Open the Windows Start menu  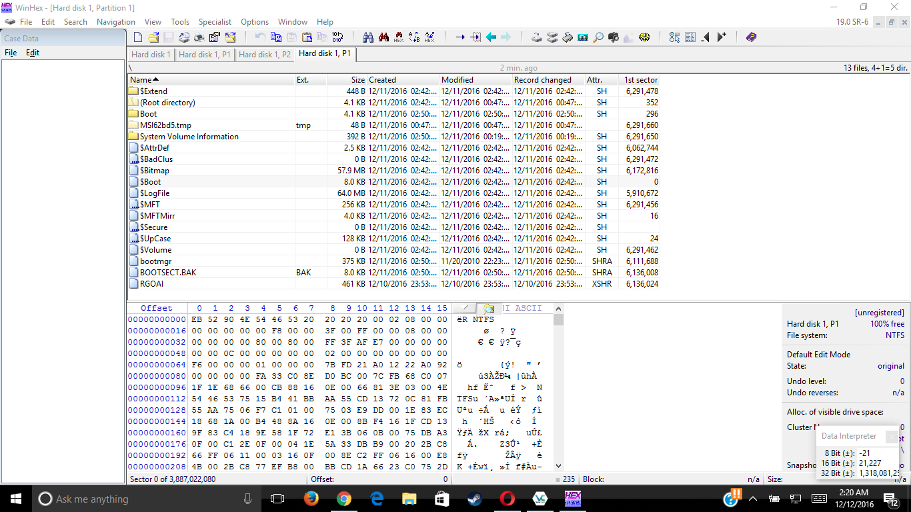pos(16,499)
